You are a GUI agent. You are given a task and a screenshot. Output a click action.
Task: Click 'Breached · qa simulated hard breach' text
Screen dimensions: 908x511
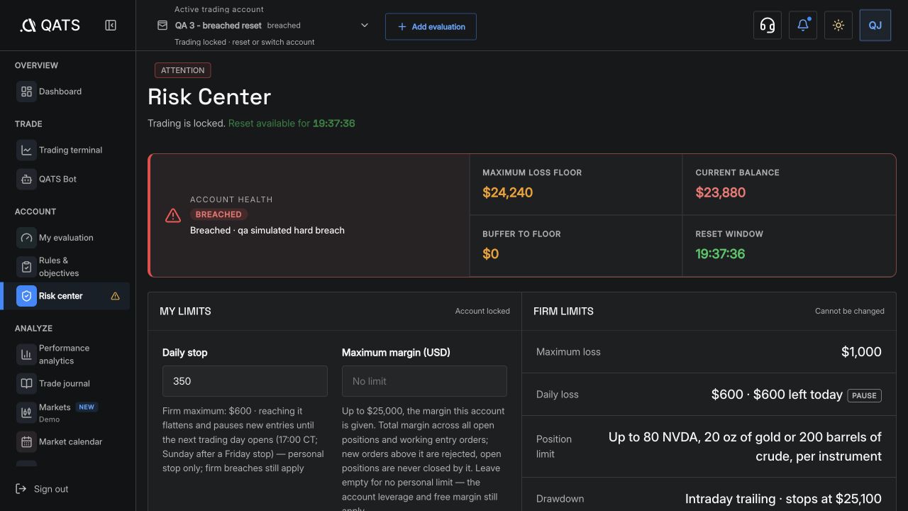(267, 230)
